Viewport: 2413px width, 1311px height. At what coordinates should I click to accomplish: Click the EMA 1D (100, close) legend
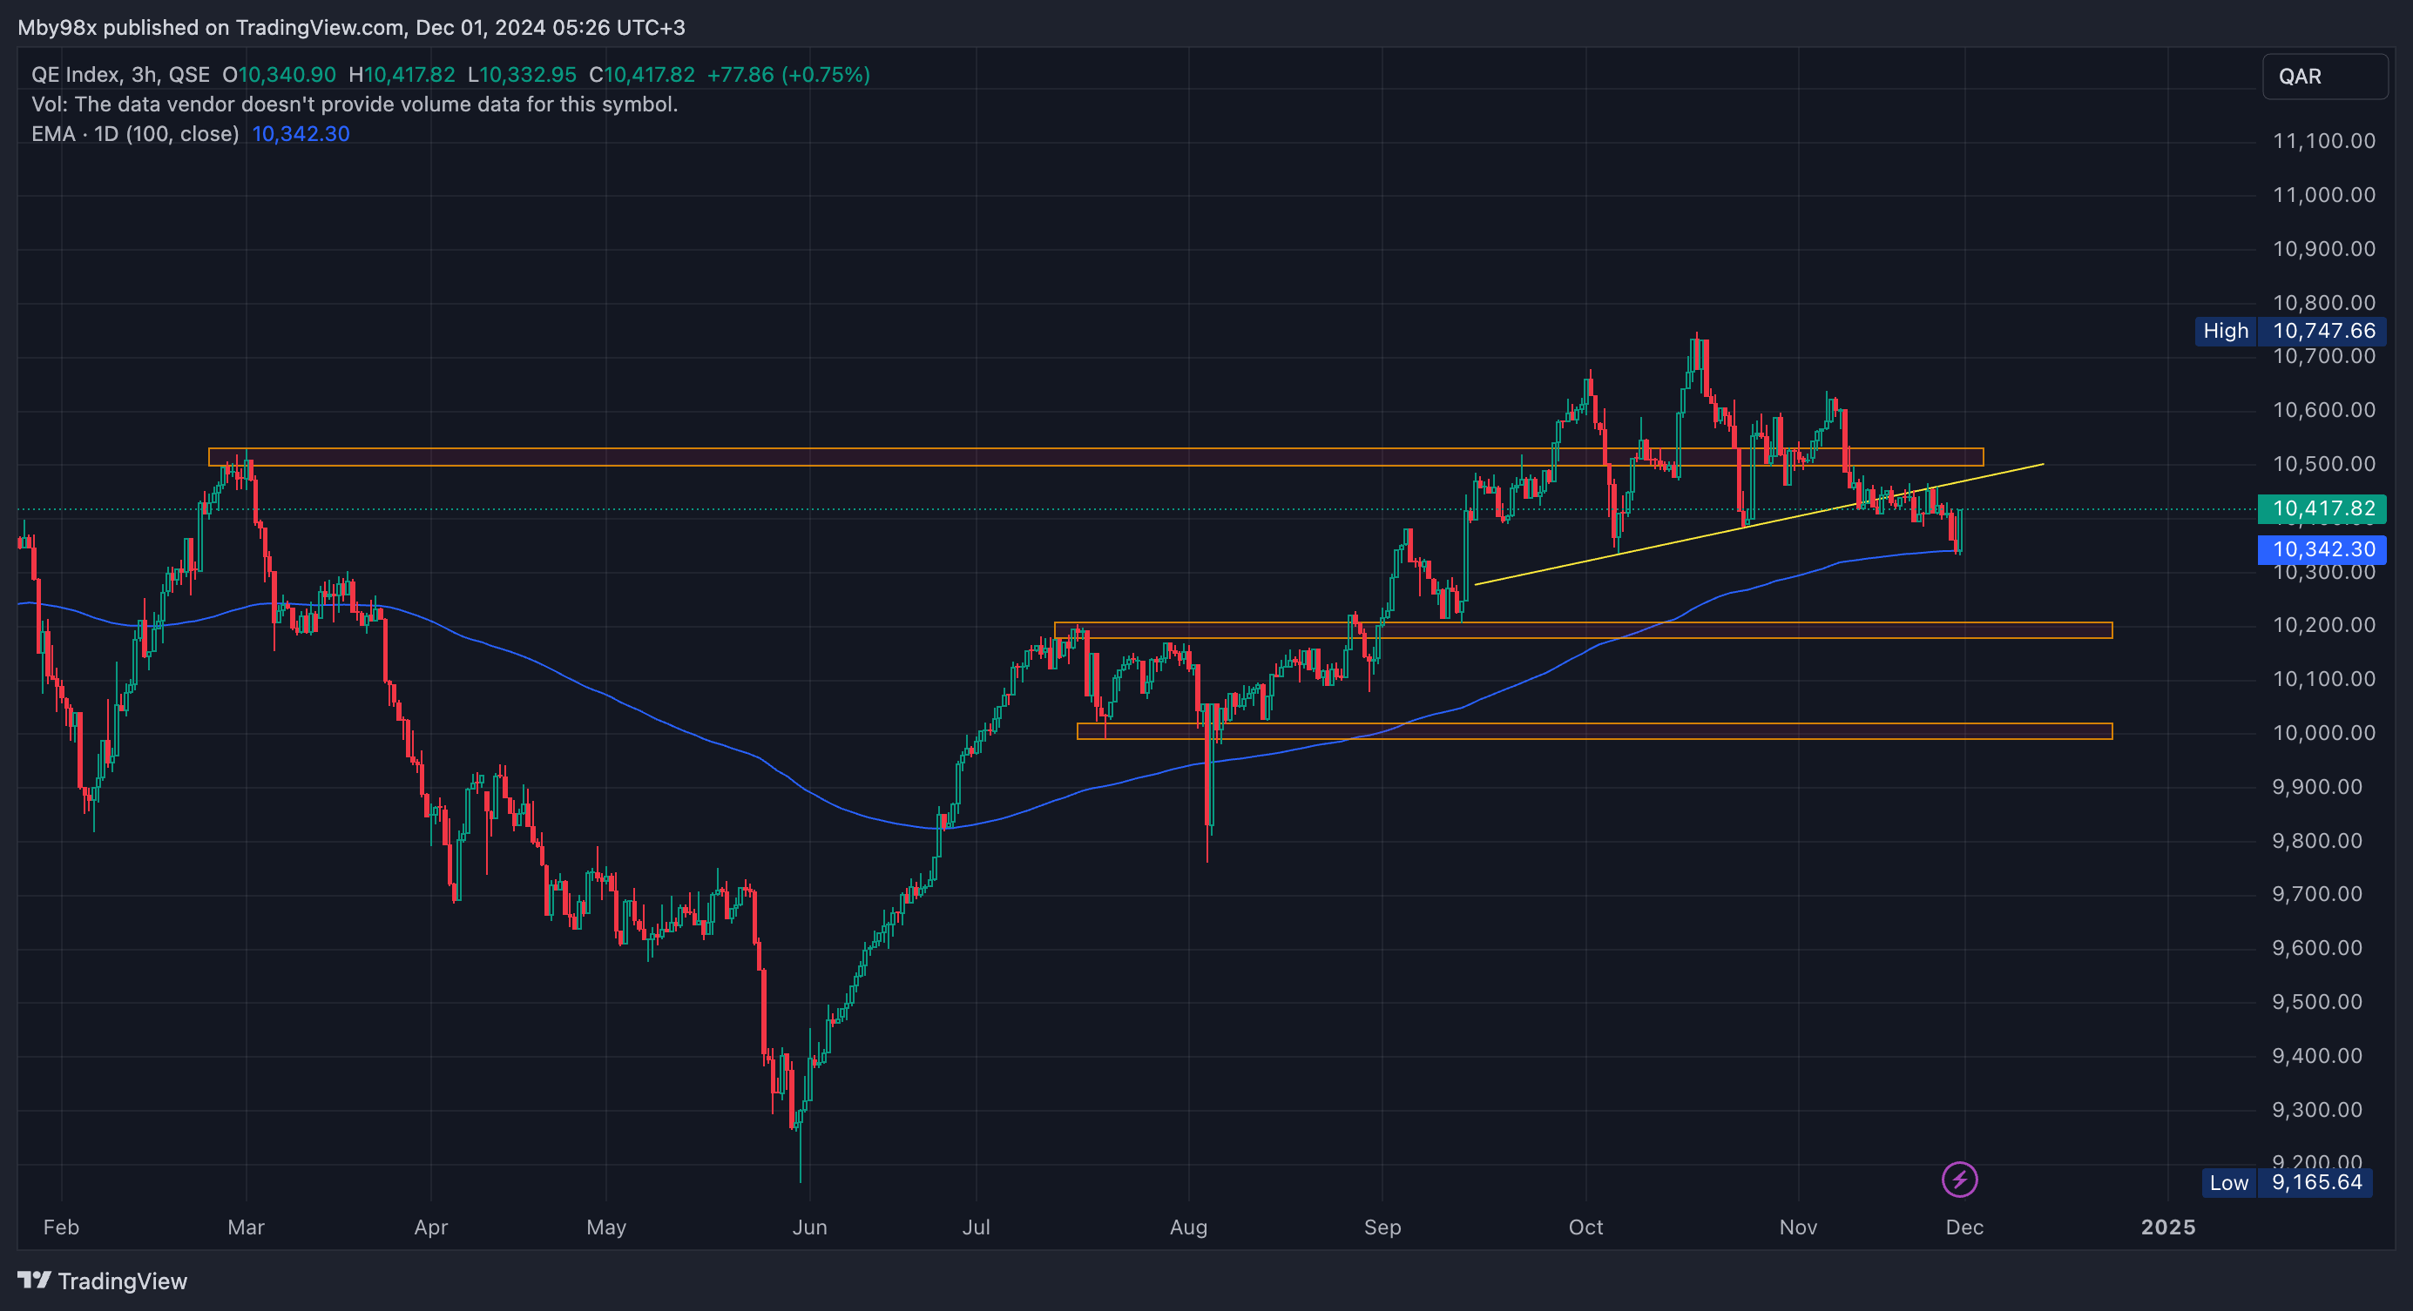(135, 134)
